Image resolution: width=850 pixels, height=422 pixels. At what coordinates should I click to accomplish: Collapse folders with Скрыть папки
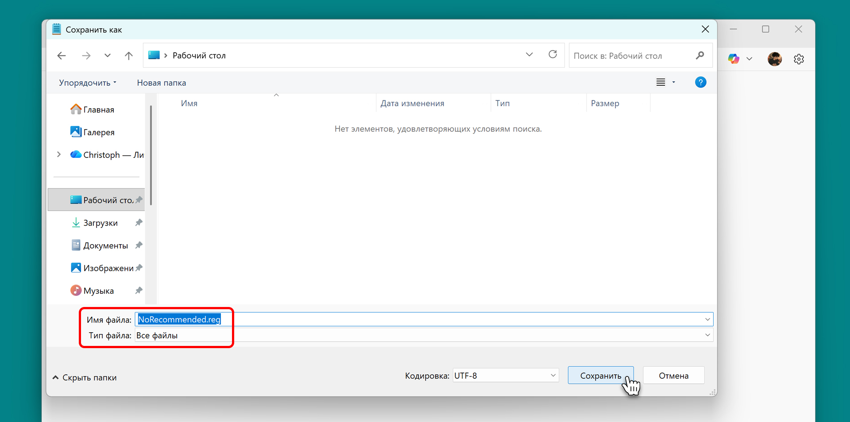tap(85, 377)
